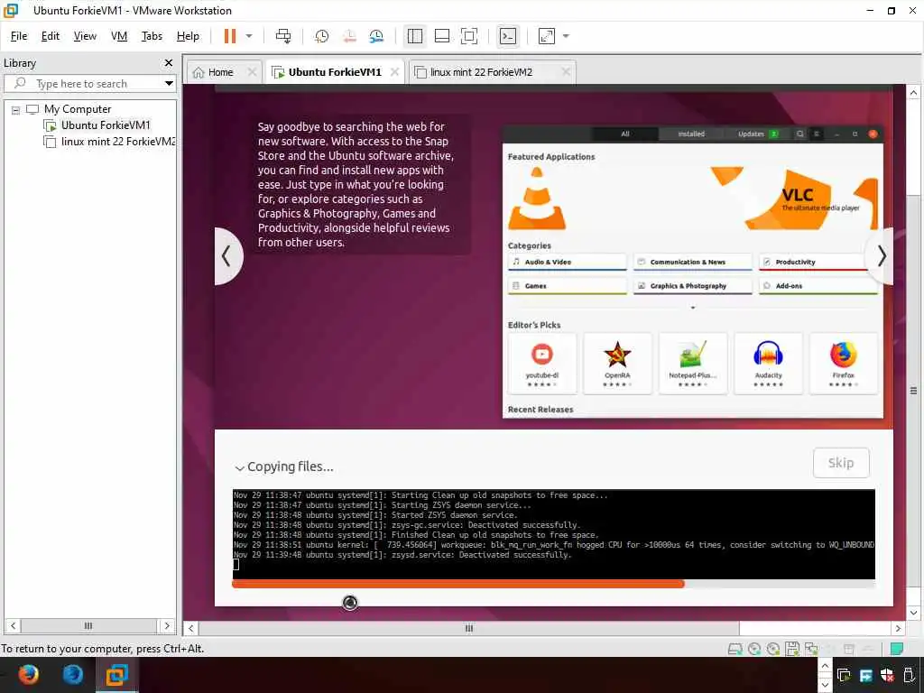Open the power options dropdown beside pause
Viewport: 924px width, 693px height.
pos(249,36)
